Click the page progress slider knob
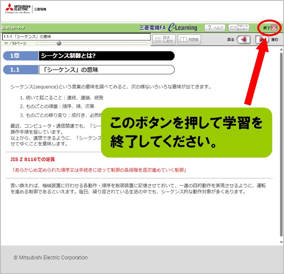 (59, 43)
